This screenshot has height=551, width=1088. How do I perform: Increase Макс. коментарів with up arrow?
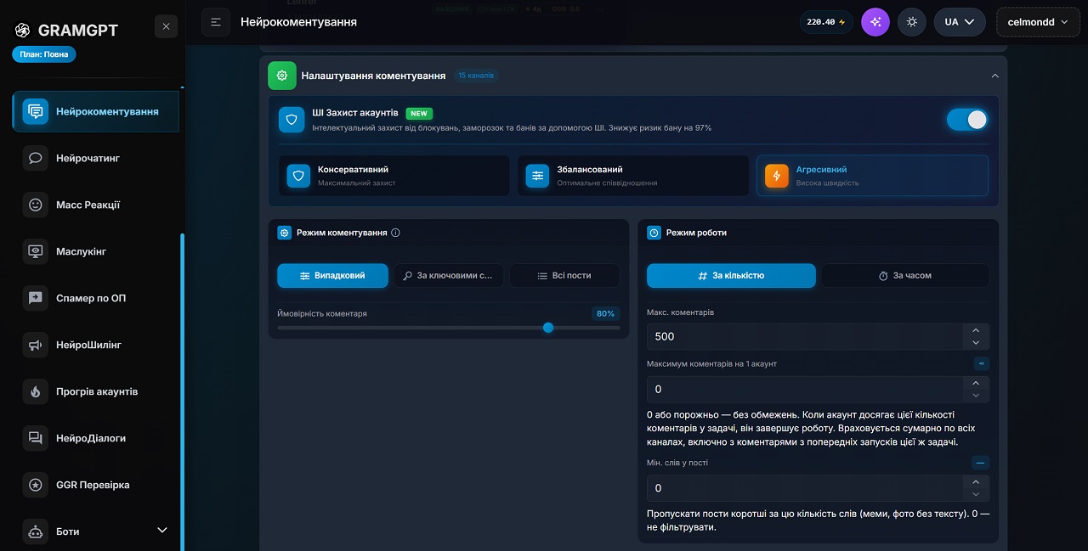click(x=976, y=330)
